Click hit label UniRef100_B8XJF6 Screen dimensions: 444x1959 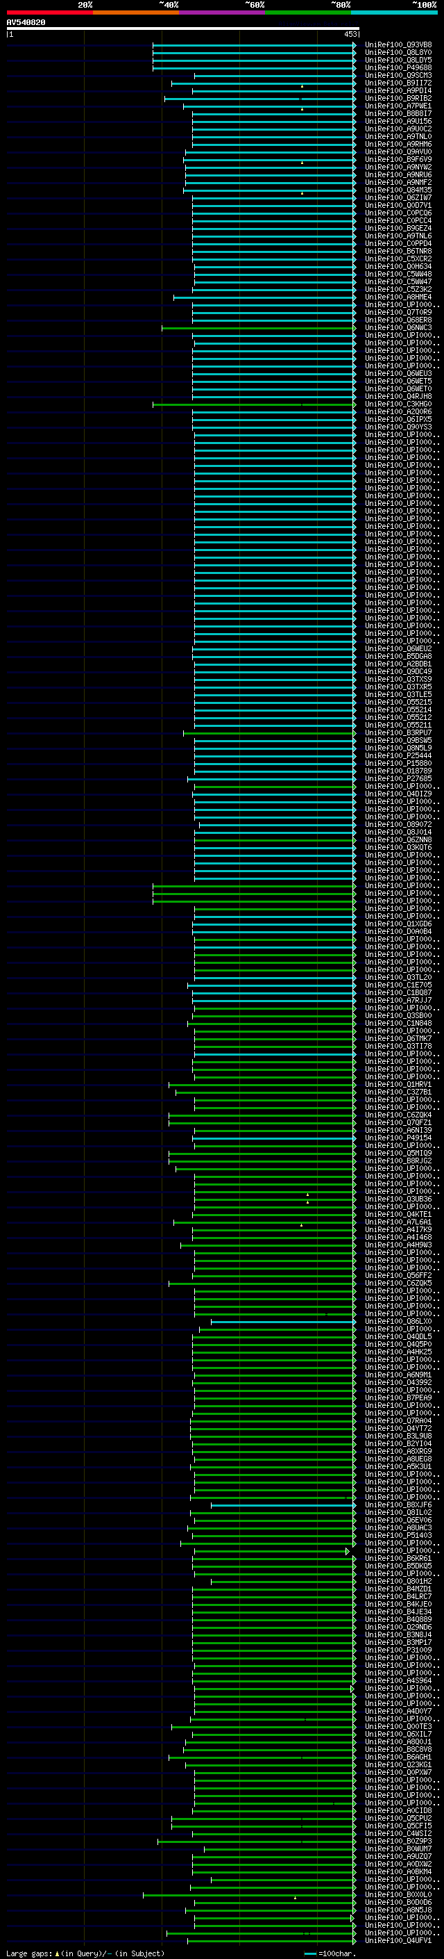click(398, 1505)
